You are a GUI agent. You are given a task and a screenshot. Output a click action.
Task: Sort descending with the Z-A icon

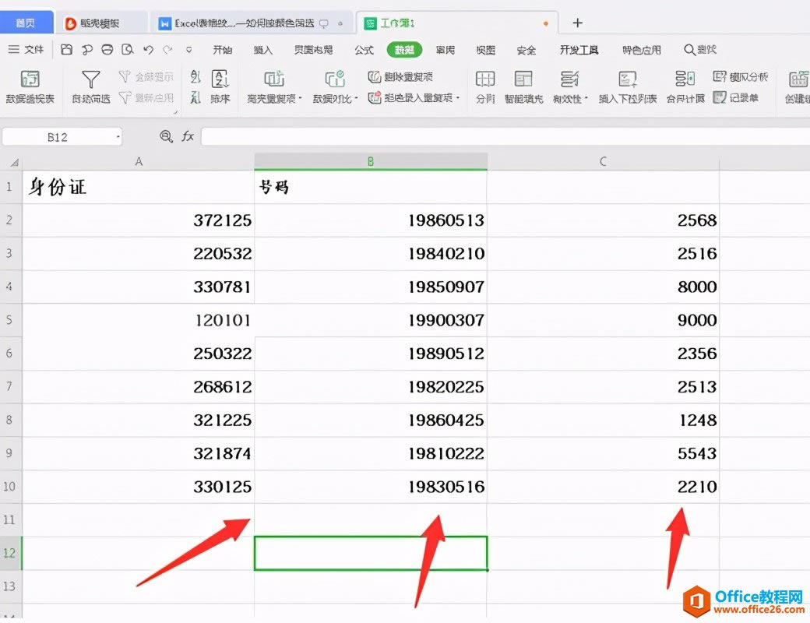point(195,97)
